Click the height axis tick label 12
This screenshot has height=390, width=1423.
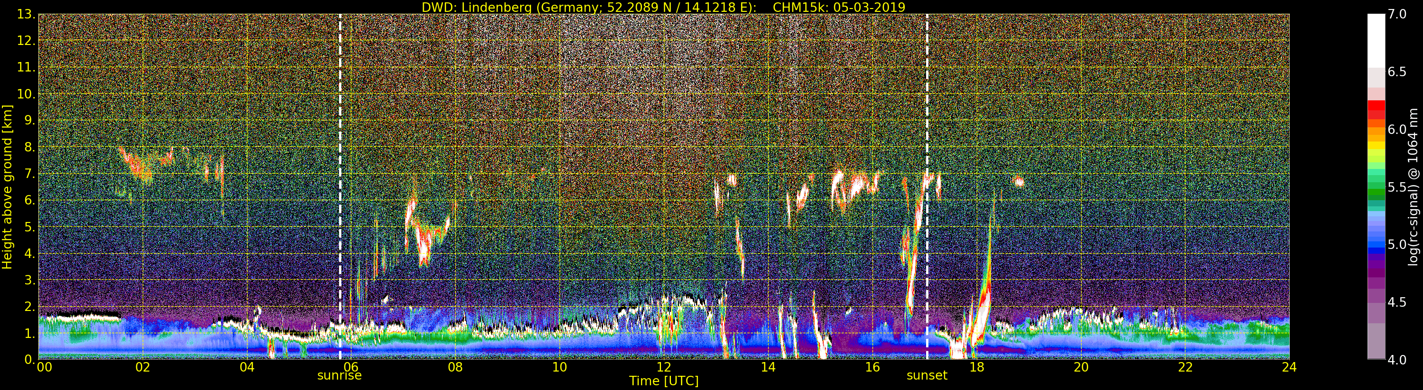pyautogui.click(x=26, y=41)
